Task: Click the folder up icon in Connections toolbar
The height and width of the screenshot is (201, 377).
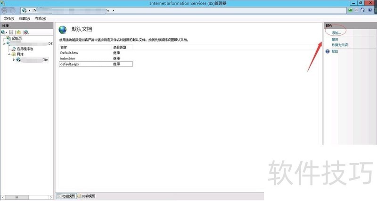Action: pyautogui.click(x=18, y=32)
